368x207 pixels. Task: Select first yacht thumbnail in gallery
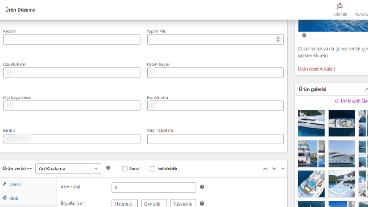311,123
